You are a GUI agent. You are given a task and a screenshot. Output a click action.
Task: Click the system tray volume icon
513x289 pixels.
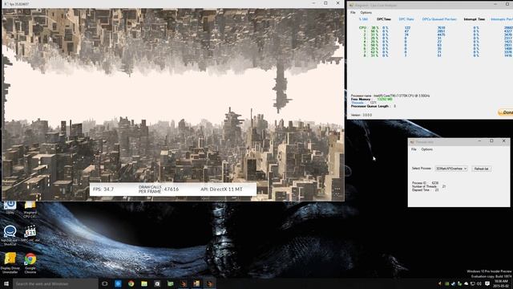tap(479, 283)
